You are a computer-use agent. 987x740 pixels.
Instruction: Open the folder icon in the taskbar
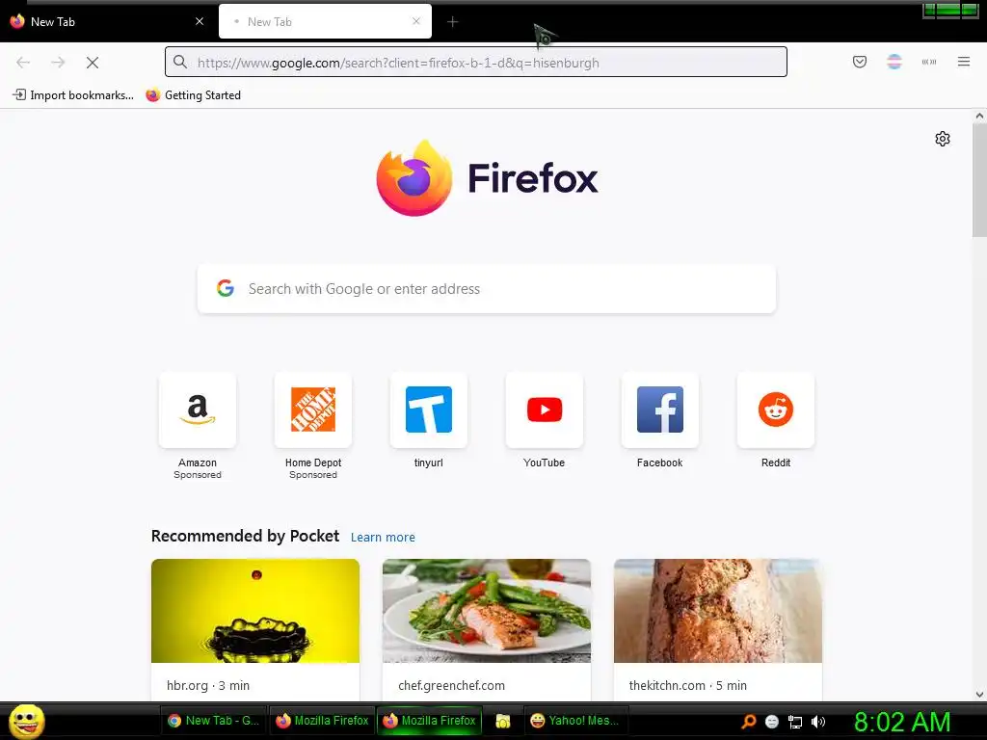[502, 721]
